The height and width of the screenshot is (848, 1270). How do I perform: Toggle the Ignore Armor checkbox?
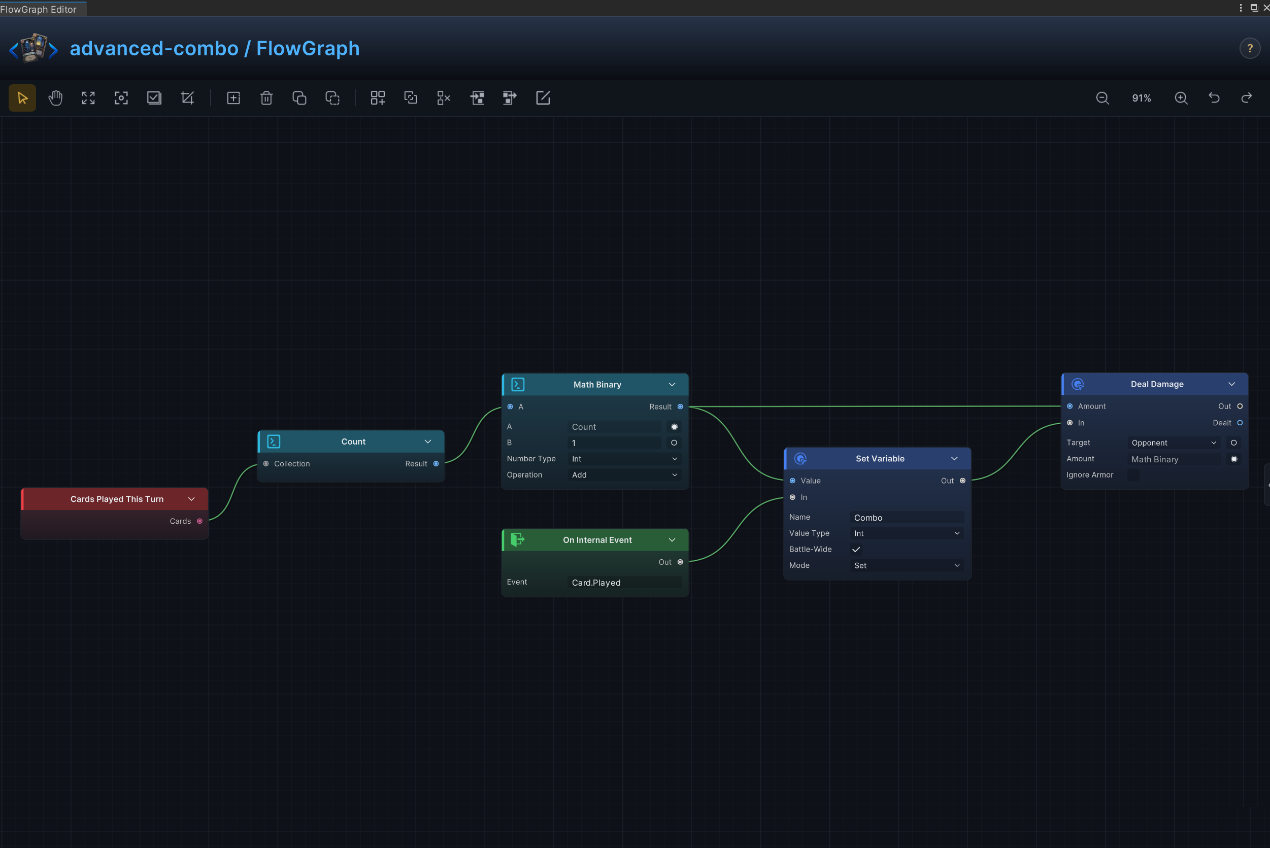click(1133, 475)
